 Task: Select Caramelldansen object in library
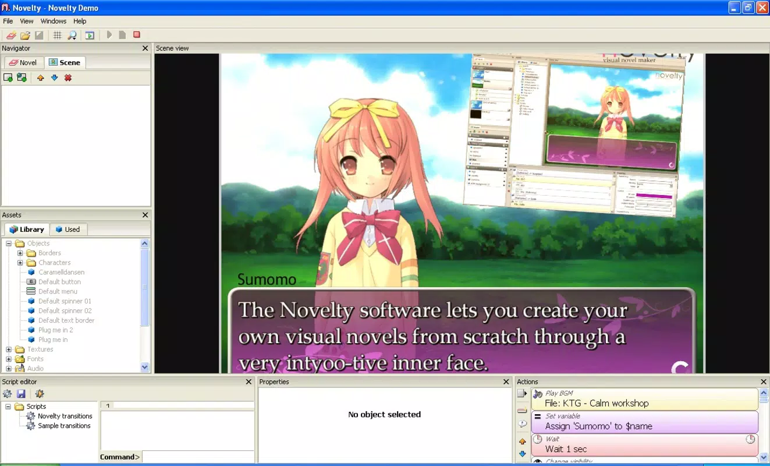point(61,272)
